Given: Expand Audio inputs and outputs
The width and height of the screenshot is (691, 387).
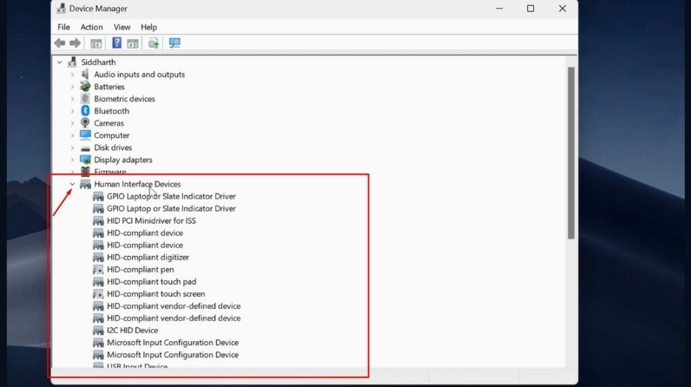Looking at the screenshot, I should click(72, 75).
